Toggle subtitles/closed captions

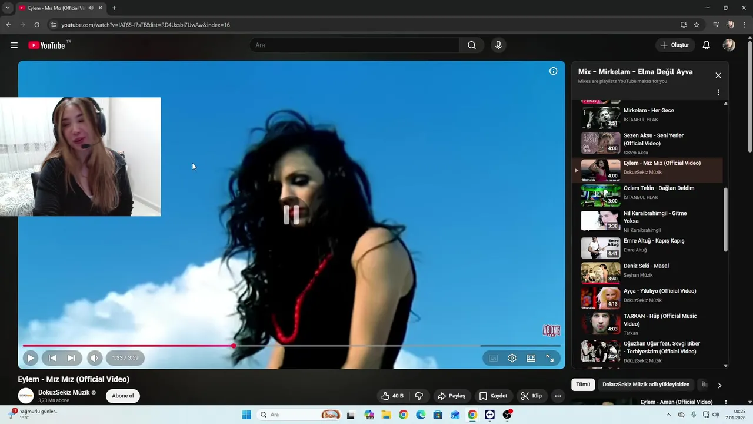pyautogui.click(x=494, y=358)
